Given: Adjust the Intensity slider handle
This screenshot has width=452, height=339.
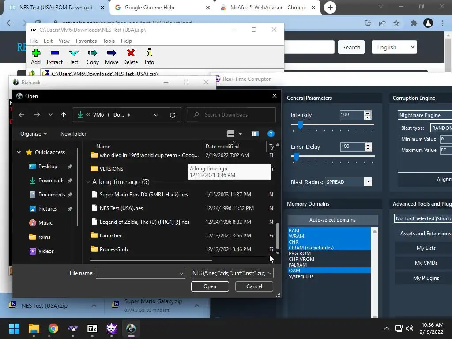Looking at the screenshot, I should click(x=300, y=124).
